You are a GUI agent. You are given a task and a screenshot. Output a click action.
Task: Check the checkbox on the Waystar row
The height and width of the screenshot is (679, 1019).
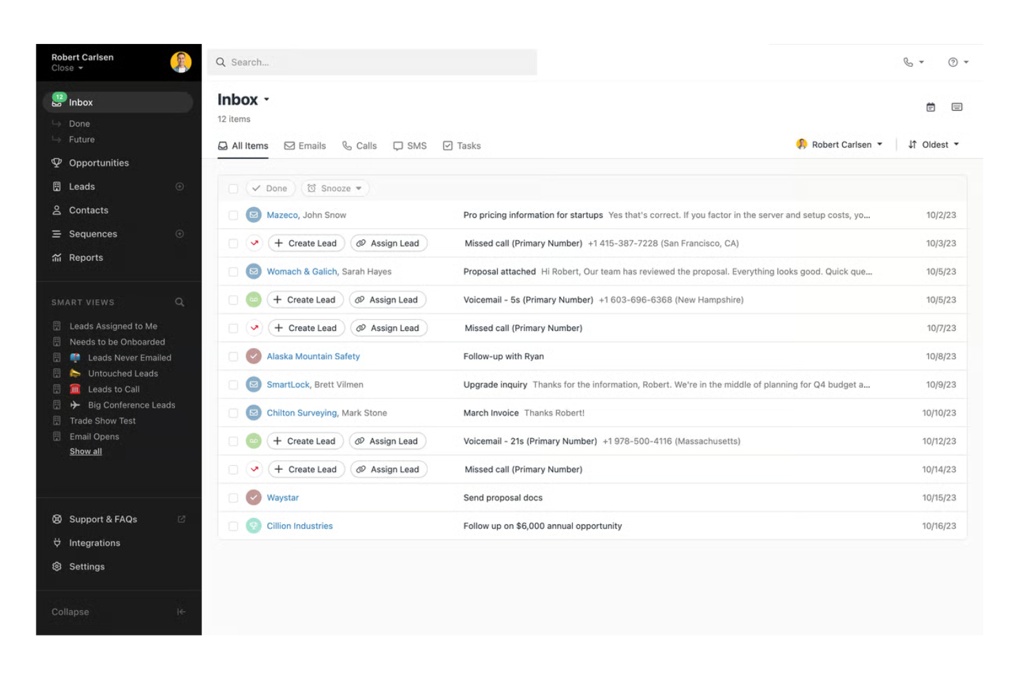point(233,497)
